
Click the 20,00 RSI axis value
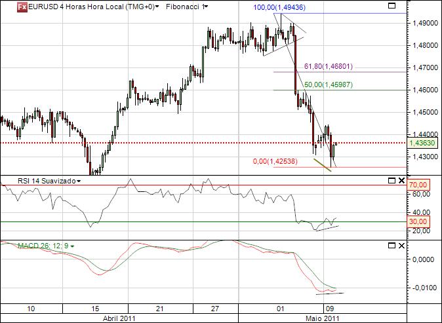422,231
